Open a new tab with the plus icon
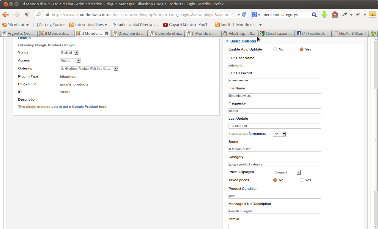This screenshot has width=378, height=229. click(373, 34)
